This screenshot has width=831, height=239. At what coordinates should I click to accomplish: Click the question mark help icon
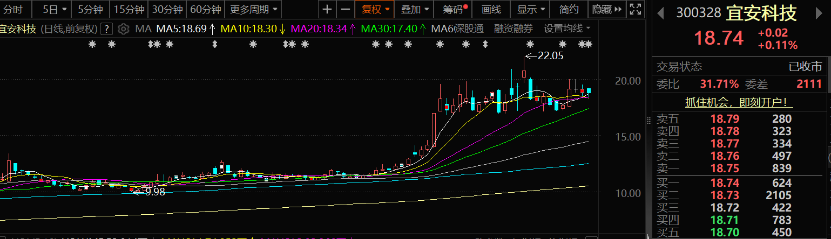pyautogui.click(x=107, y=29)
